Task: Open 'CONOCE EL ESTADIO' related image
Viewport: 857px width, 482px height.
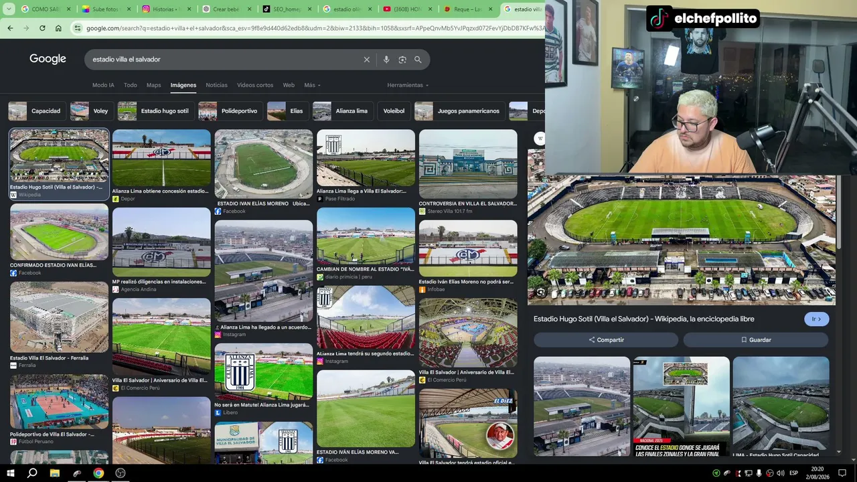Action: tap(682, 406)
